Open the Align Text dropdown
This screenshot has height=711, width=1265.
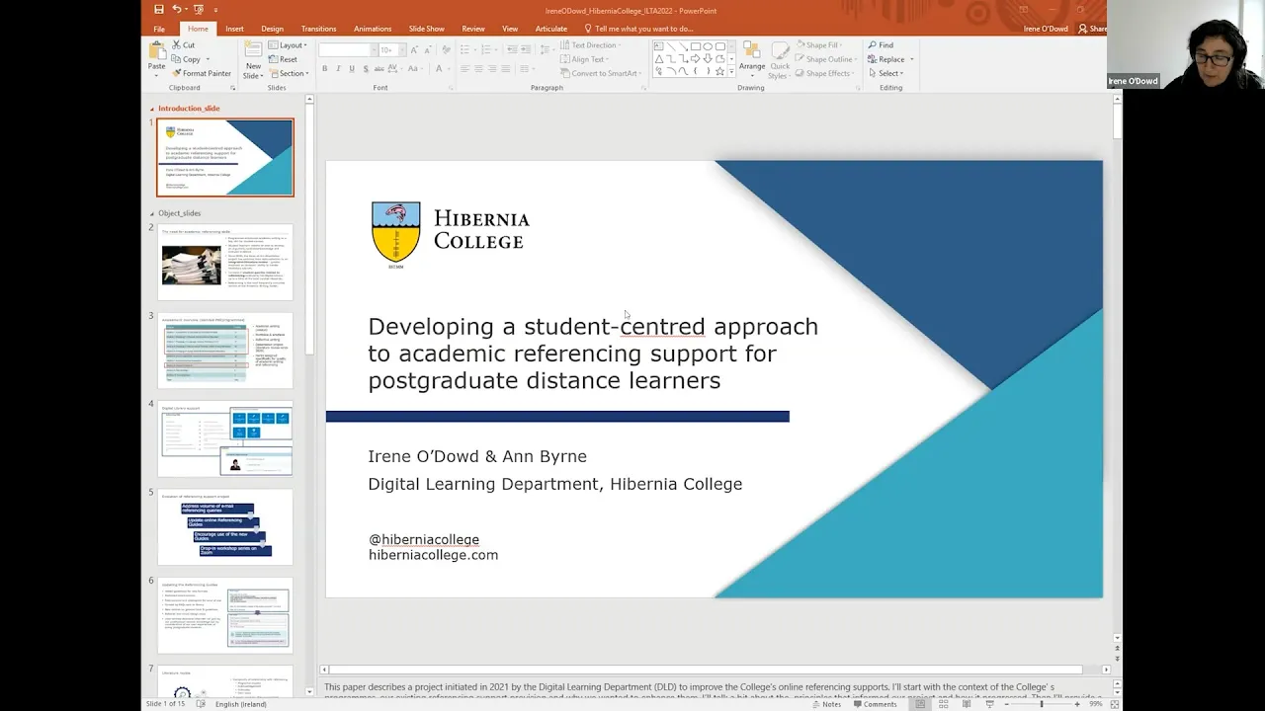[583, 59]
